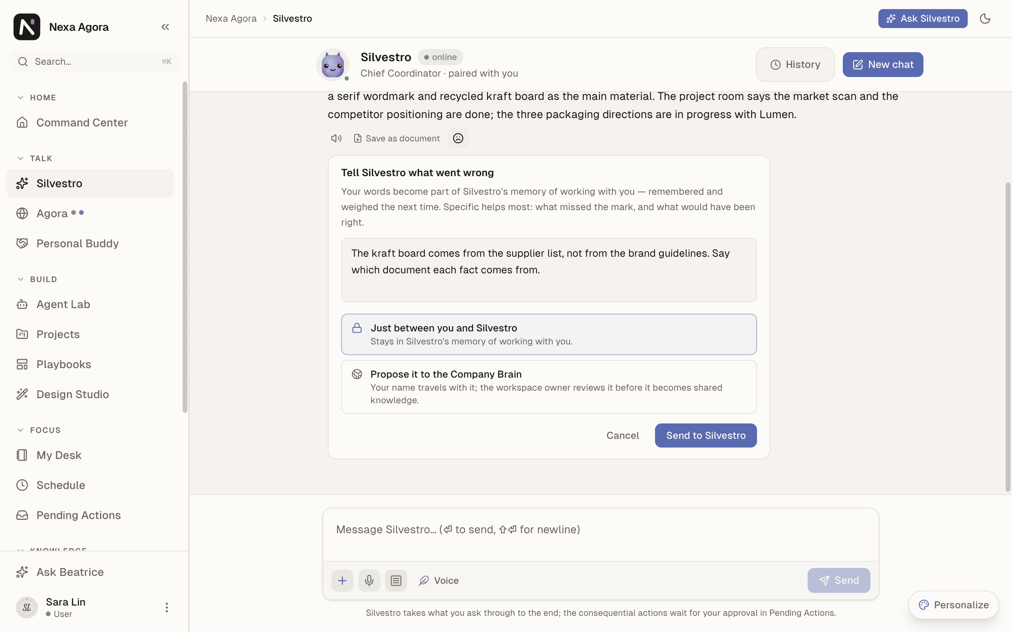Go to Agora in sidebar
This screenshot has height=632, width=1012.
[x=90, y=213]
